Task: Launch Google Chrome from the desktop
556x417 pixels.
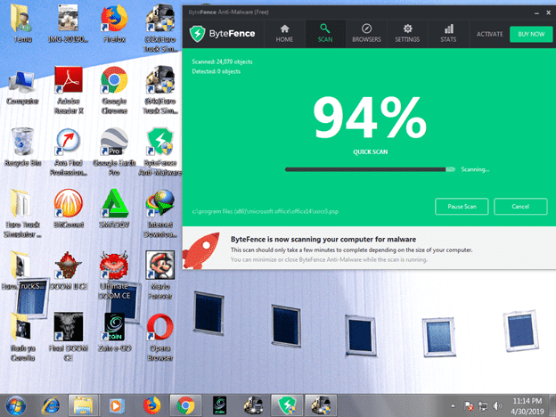Action: click(114, 90)
